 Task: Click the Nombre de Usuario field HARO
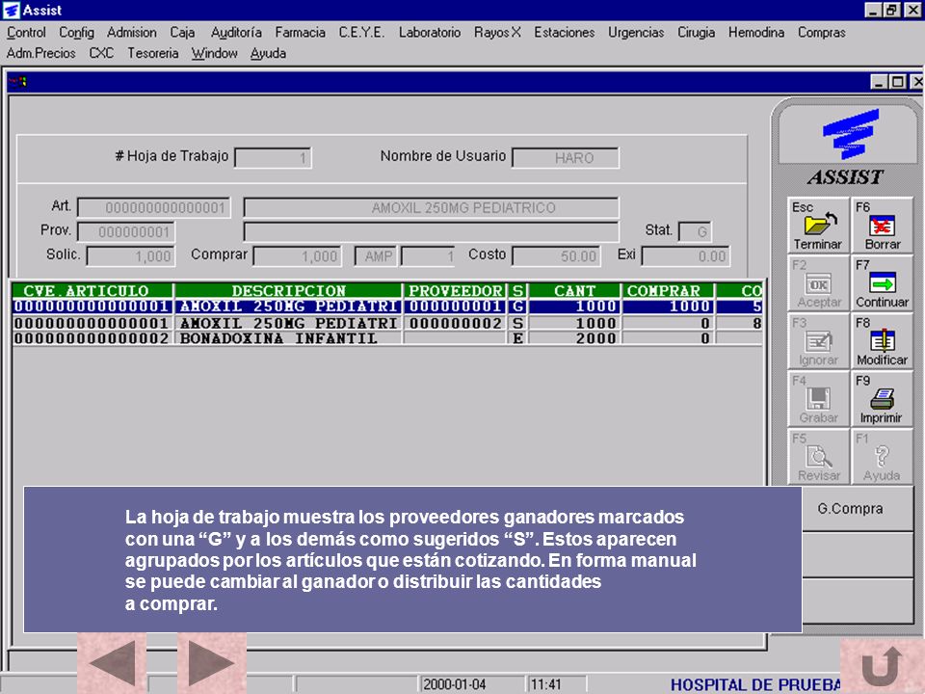pyautogui.click(x=566, y=157)
